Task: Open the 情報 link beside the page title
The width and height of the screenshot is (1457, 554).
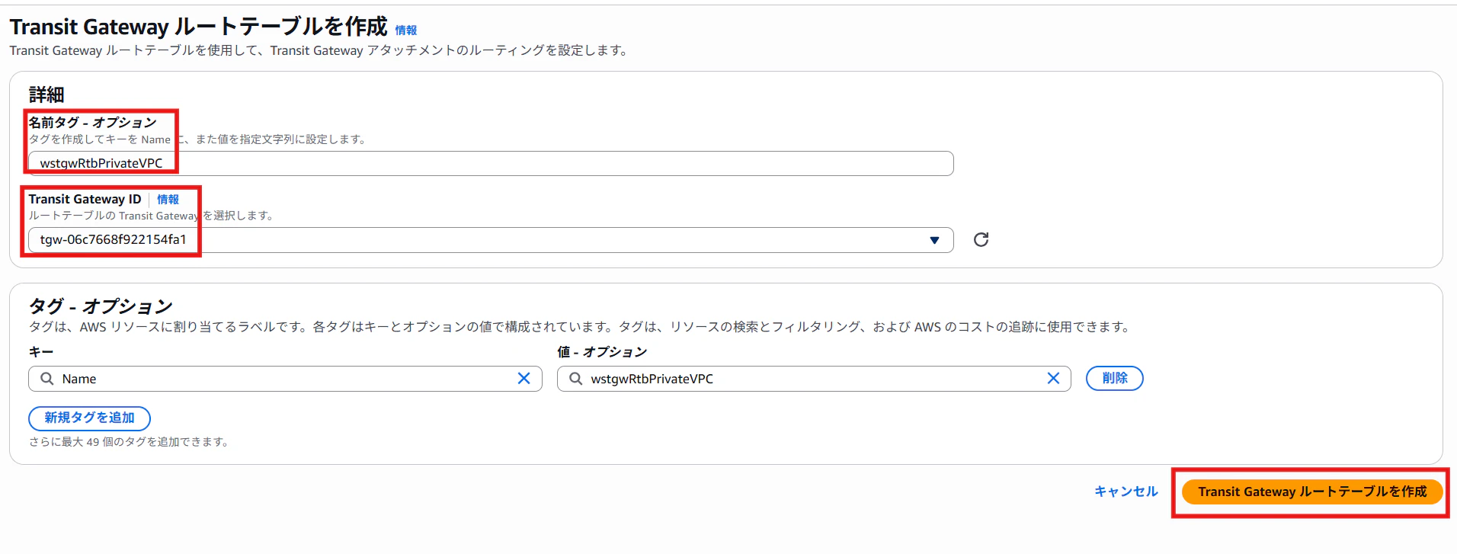Action: click(x=406, y=30)
